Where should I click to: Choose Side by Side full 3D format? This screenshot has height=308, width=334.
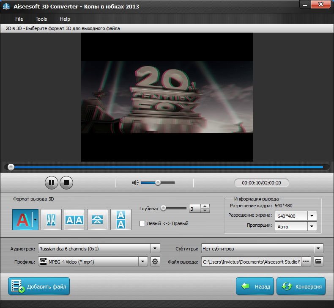74,220
